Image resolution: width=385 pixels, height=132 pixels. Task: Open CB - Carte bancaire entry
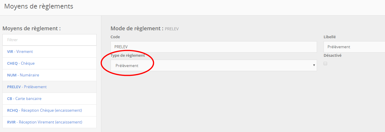click(x=24, y=98)
